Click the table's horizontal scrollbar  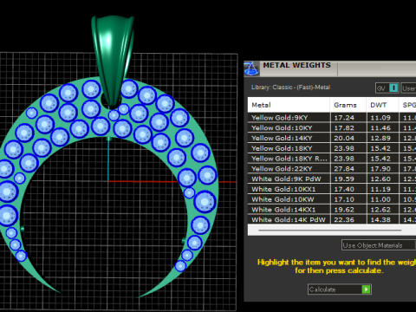(x=329, y=231)
